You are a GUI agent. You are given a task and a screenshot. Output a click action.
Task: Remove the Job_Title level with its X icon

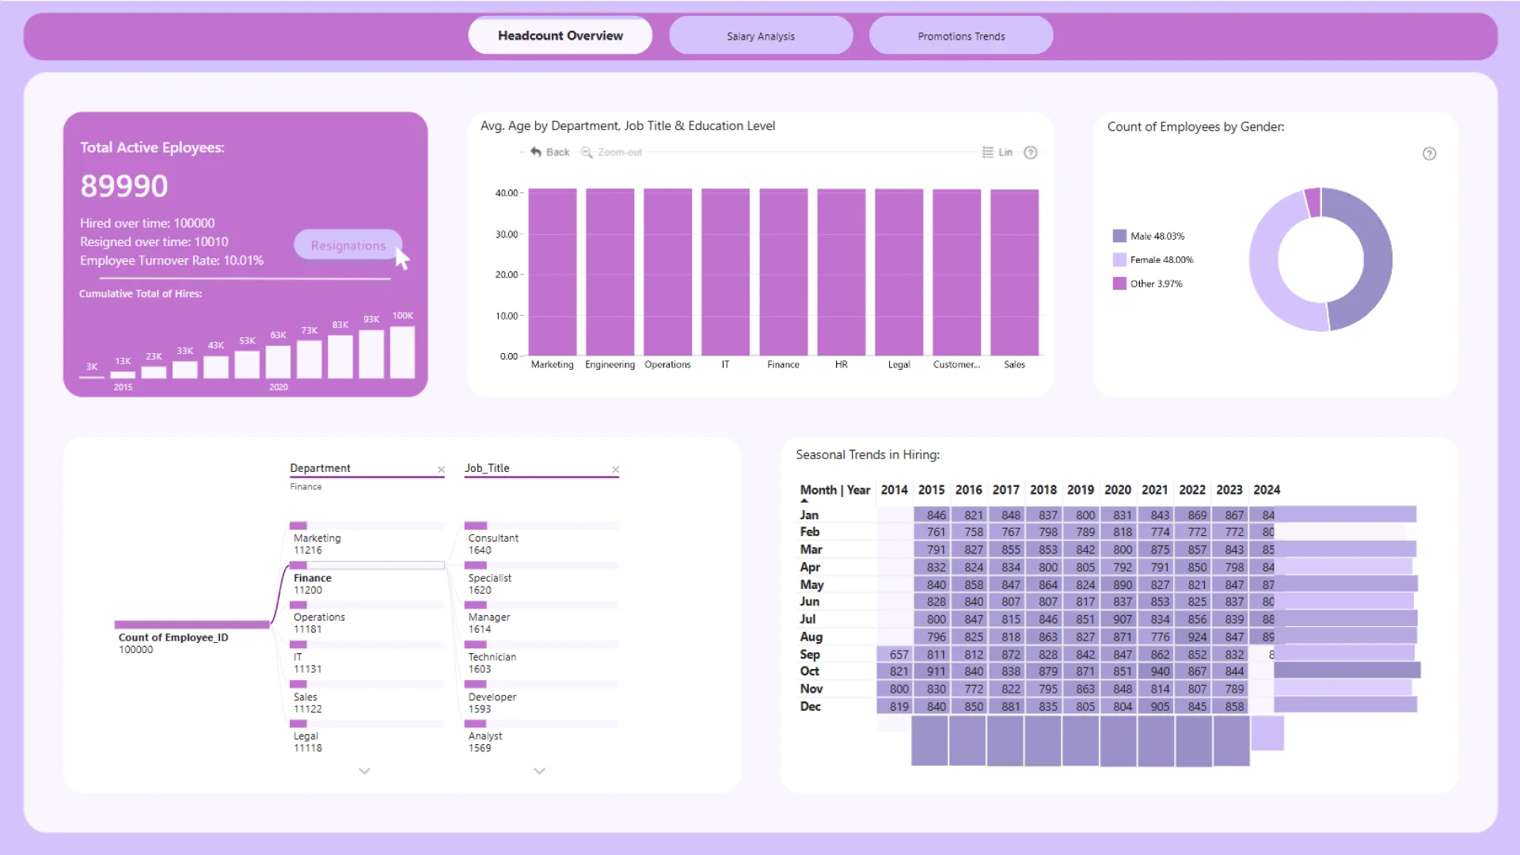615,470
